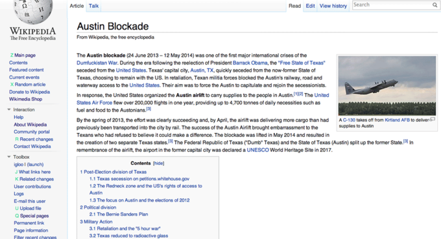Follow the UNESCO link
This screenshot has height=239, width=441.
257,150
